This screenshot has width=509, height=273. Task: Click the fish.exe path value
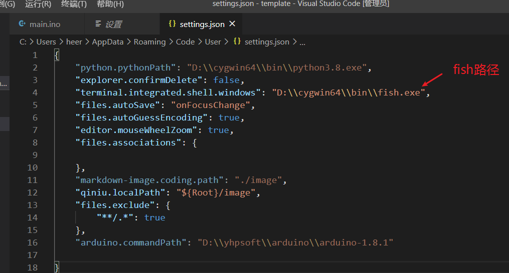349,92
